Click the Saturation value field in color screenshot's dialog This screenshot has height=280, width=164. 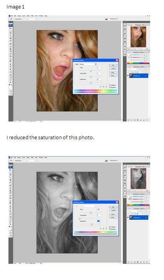click(x=99, y=73)
